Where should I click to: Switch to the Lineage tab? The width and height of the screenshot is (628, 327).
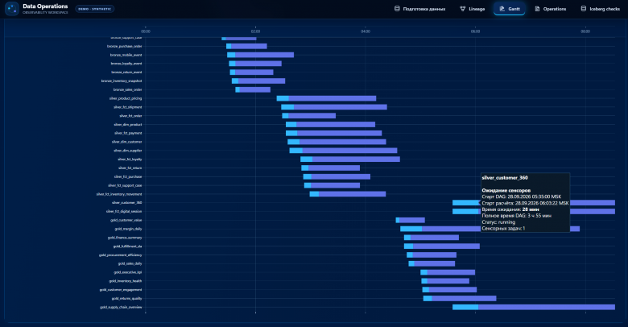coord(472,9)
